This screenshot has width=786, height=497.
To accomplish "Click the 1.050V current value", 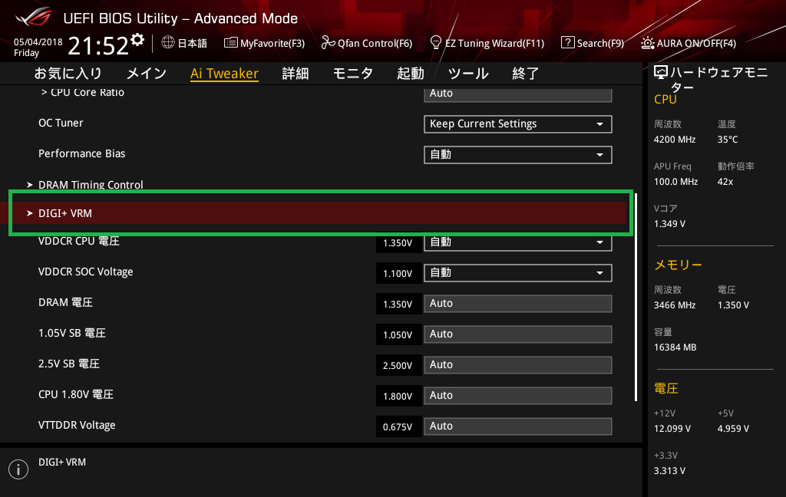I will click(398, 334).
